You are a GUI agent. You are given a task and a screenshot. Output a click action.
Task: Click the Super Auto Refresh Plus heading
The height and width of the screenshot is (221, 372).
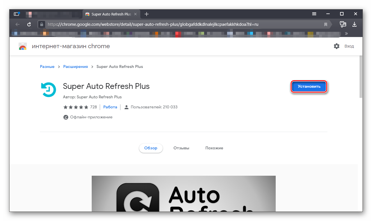(x=106, y=86)
